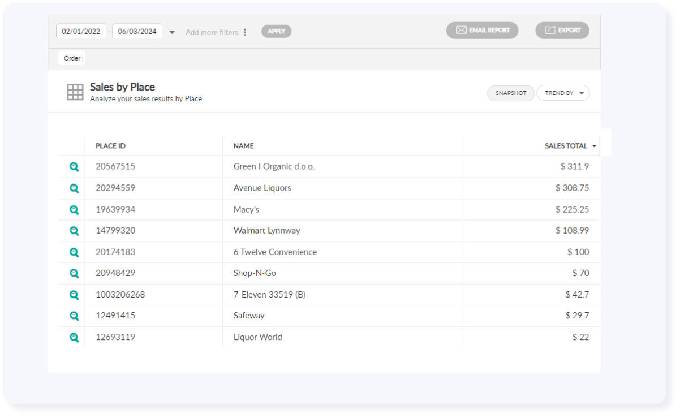Click the envelope icon in Email Report
Viewport: 680px width, 418px height.
(x=460, y=30)
